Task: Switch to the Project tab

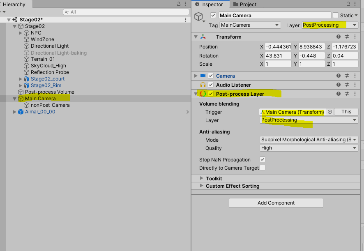Action: (245, 4)
